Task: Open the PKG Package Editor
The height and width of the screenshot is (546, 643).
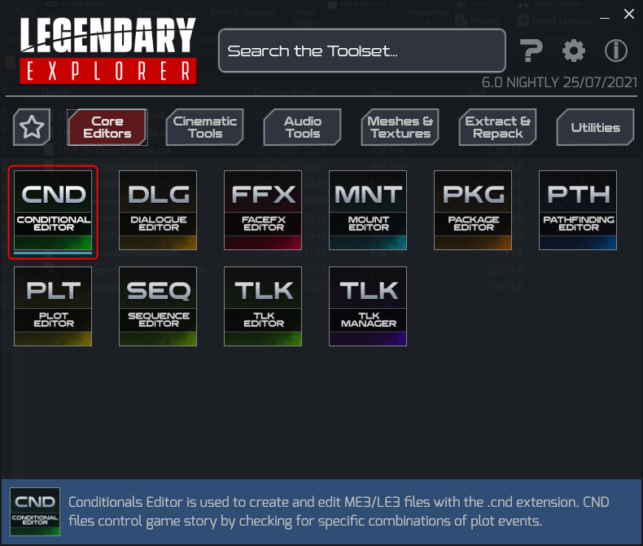Action: (473, 210)
